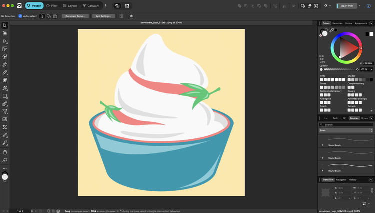Screen dimensions: 375x213
Task: Switch to the Styles tab
Action: click(x=364, y=118)
